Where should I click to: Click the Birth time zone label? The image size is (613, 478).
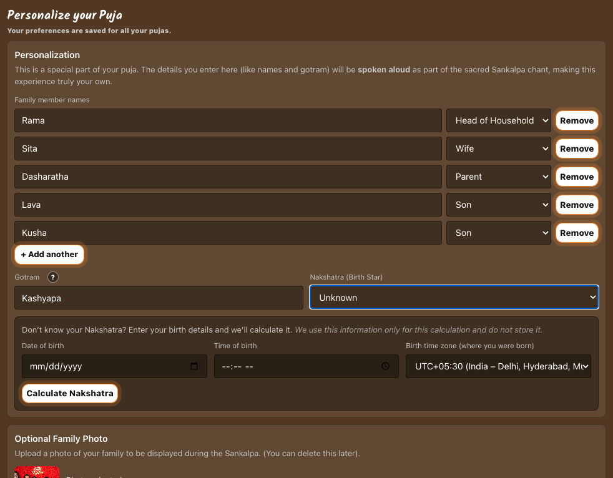[x=470, y=346]
